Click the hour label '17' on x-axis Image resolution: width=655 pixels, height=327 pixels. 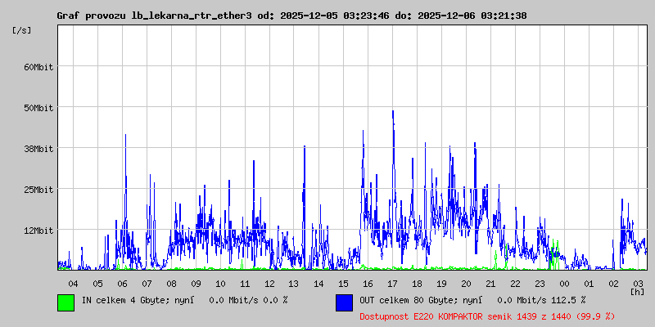(x=392, y=284)
